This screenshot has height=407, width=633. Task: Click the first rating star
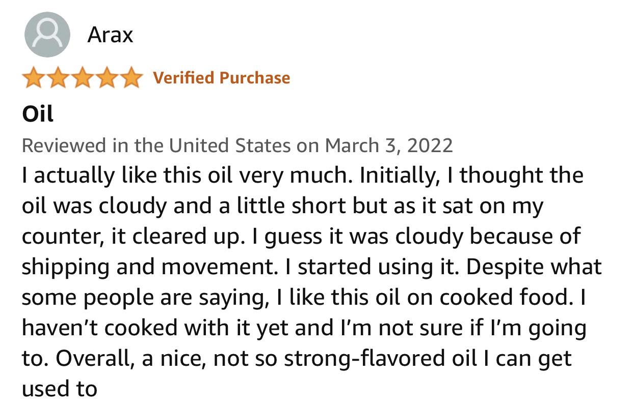coord(34,78)
